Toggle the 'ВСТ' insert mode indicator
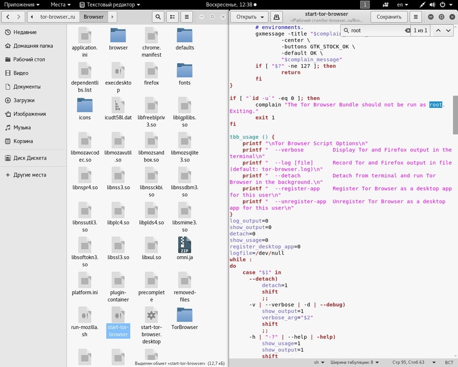Screen dimensions: 458x367 [449, 362]
